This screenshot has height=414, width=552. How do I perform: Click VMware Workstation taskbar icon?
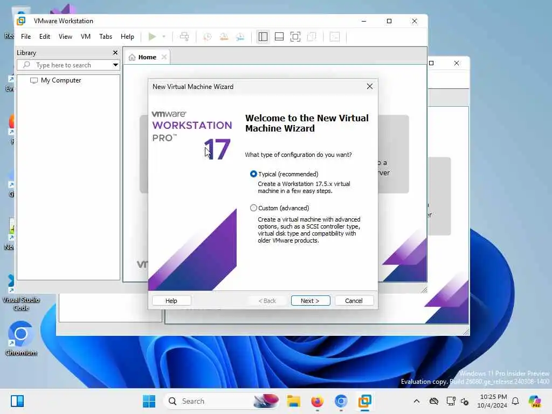365,401
